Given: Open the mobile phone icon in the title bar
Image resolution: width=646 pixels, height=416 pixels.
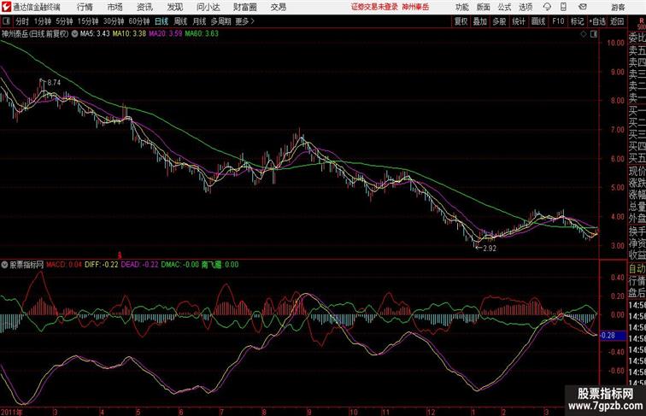Looking at the screenshot, I should 564,7.
